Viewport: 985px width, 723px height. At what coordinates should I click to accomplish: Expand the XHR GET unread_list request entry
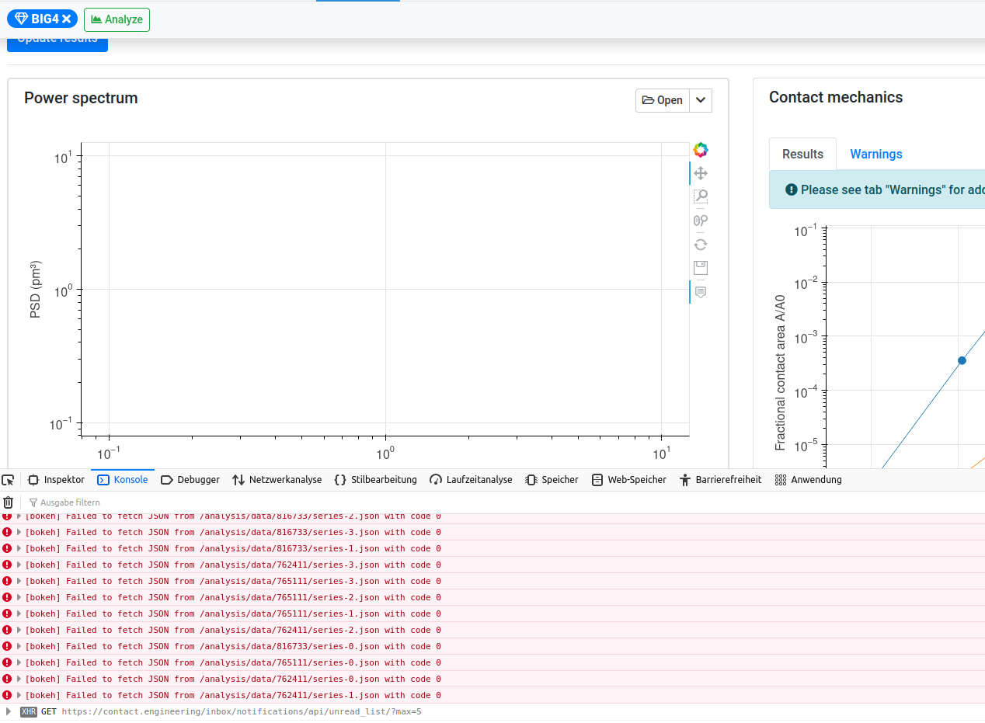[x=8, y=711]
